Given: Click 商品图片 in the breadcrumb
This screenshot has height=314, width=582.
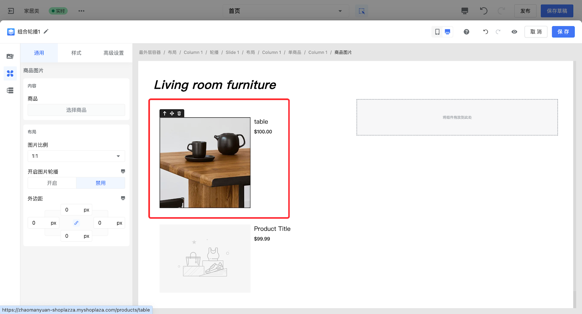Looking at the screenshot, I should click(343, 52).
